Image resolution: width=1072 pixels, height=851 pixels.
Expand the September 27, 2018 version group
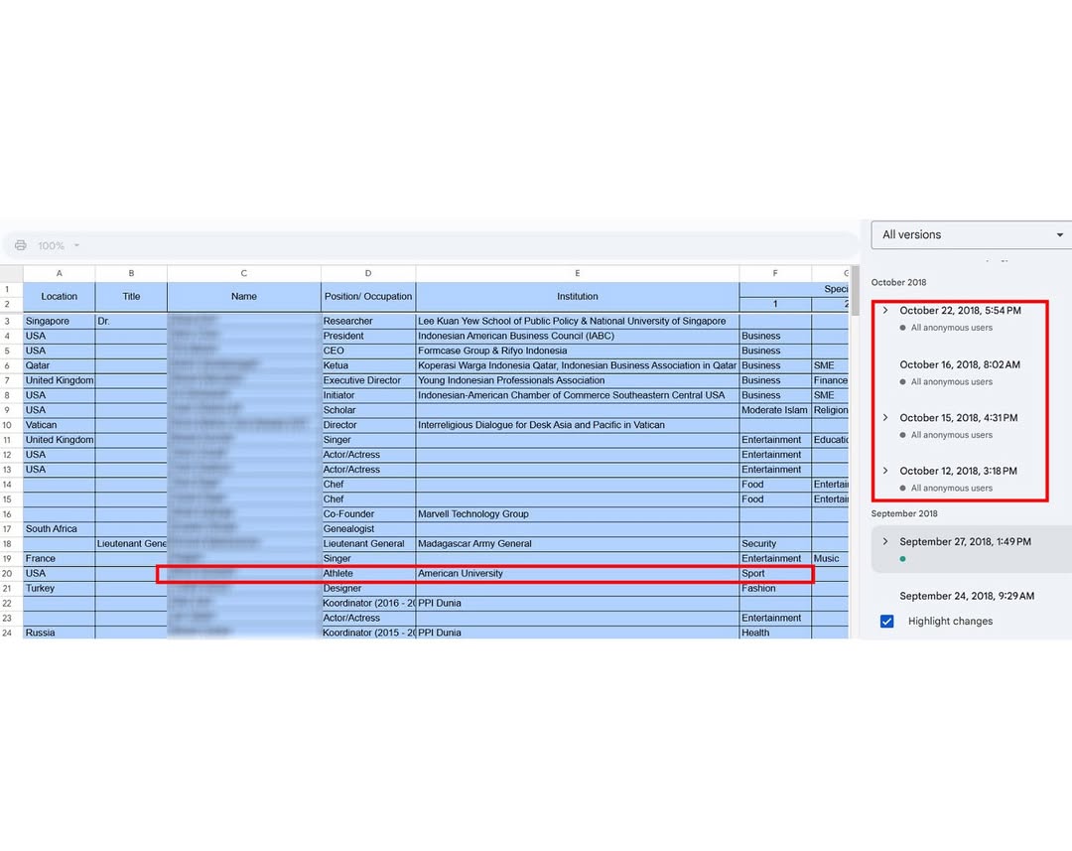pos(885,542)
